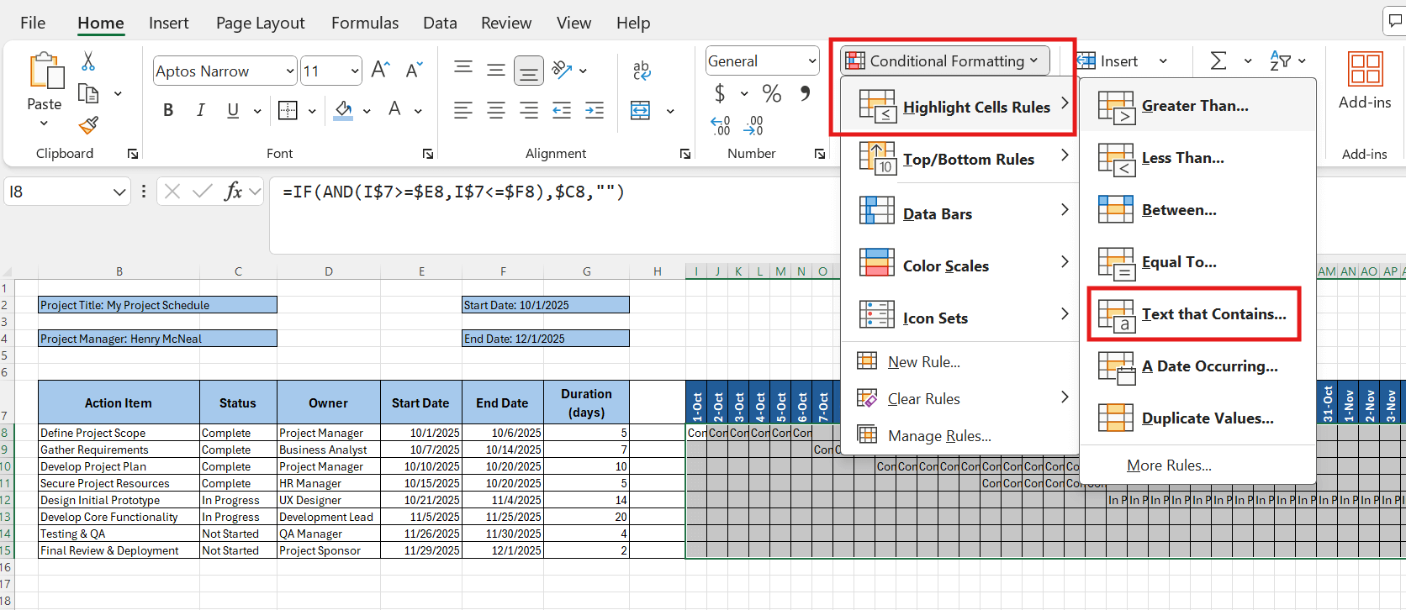The height and width of the screenshot is (610, 1406).
Task: Click the Format Painter brush icon
Action: tap(88, 125)
